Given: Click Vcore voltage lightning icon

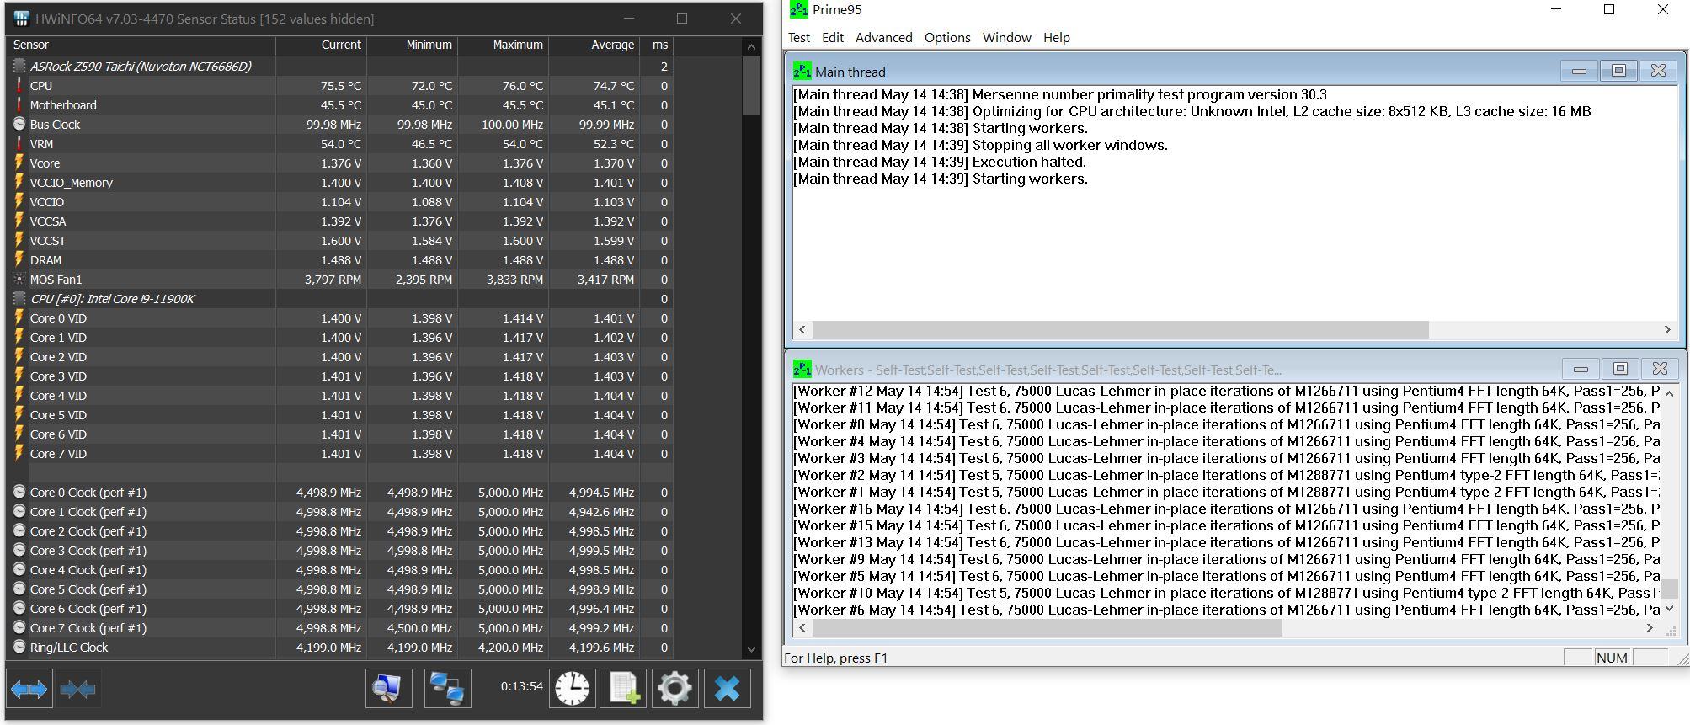Looking at the screenshot, I should pos(19,163).
